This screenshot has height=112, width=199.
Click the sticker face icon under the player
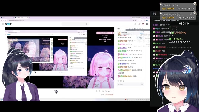[x=99, y=91]
